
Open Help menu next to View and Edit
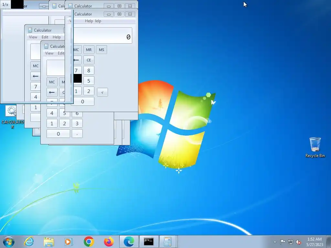[x=57, y=37]
